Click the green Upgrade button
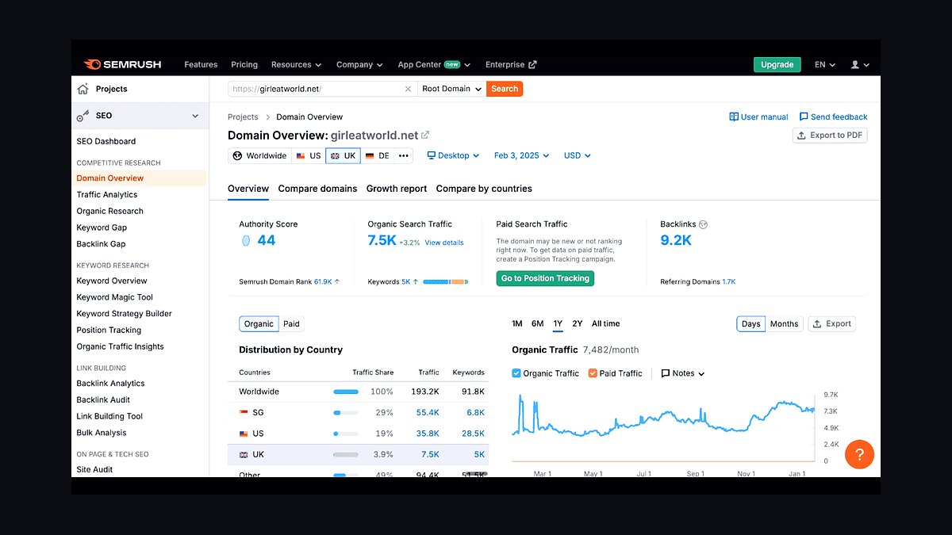The image size is (952, 535). click(x=777, y=64)
